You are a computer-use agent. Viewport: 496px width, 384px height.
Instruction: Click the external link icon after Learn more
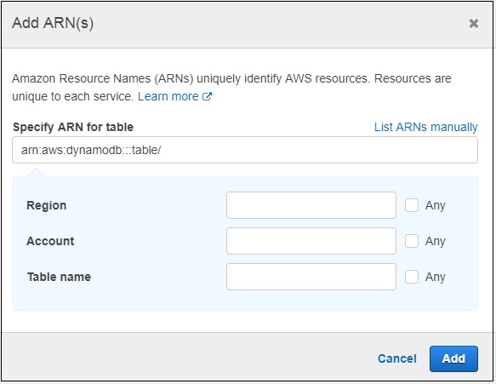[207, 96]
